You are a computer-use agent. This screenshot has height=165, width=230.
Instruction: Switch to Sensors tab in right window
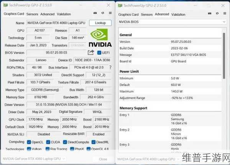(x=147, y=14)
